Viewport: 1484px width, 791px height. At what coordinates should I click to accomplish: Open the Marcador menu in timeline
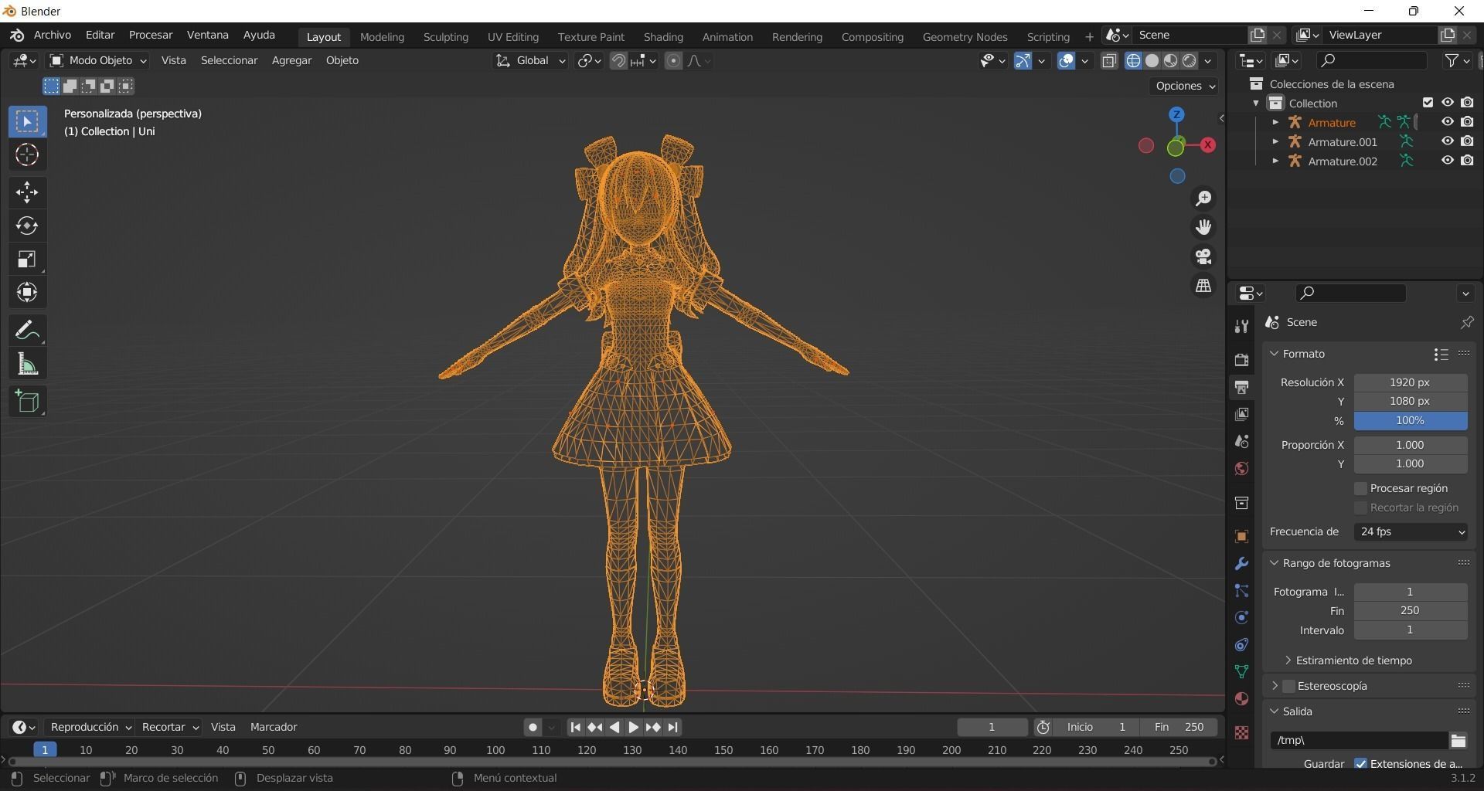click(274, 727)
